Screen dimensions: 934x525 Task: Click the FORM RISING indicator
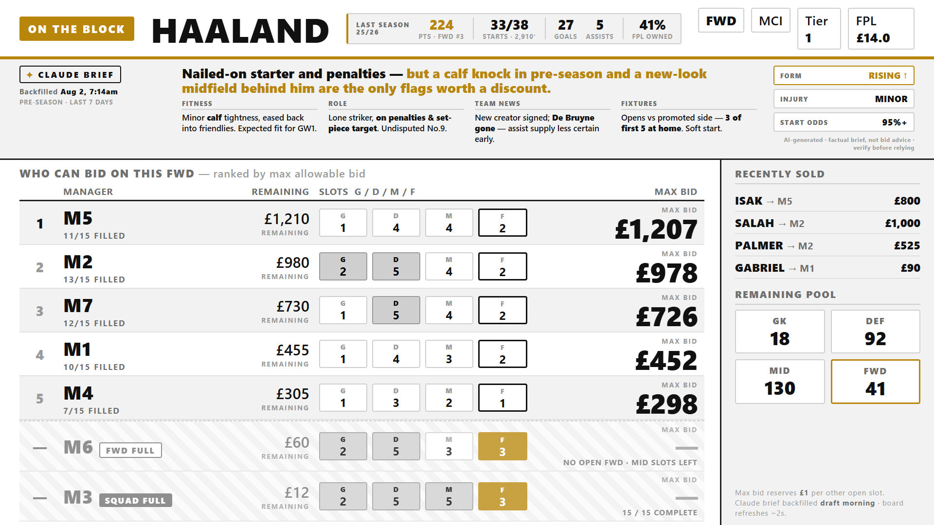click(x=844, y=75)
